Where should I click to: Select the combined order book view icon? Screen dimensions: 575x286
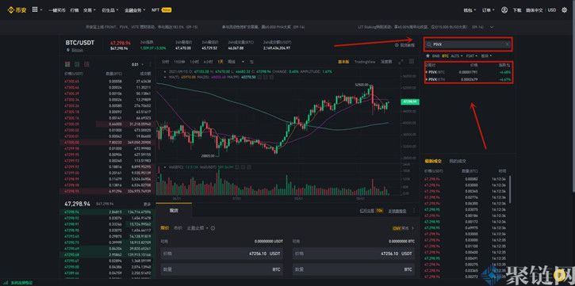(67, 64)
